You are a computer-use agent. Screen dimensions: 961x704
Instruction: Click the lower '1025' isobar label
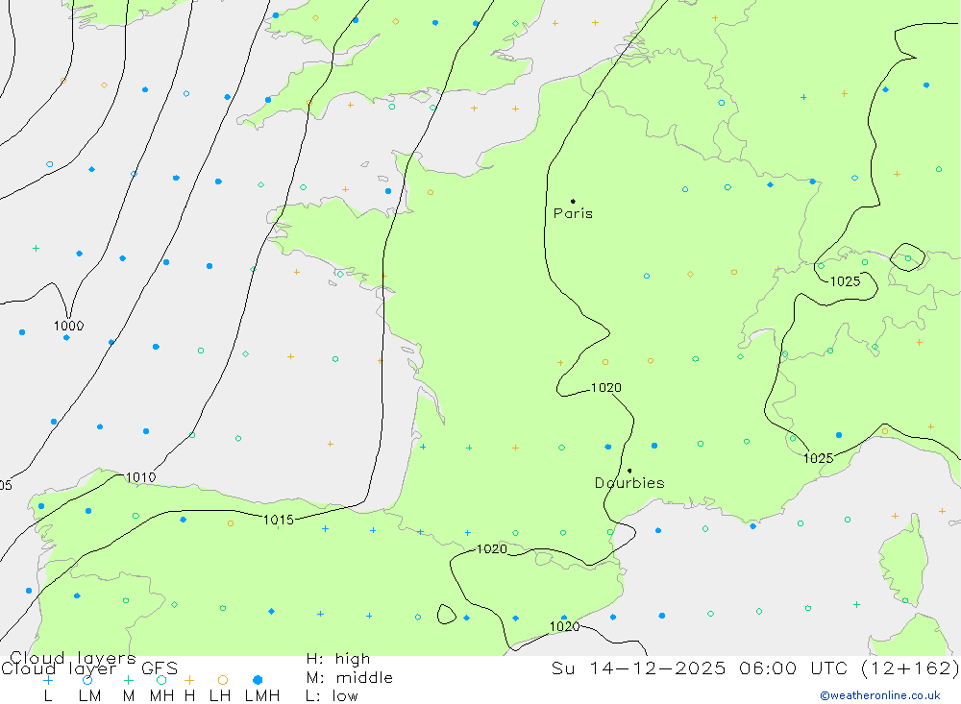click(818, 458)
